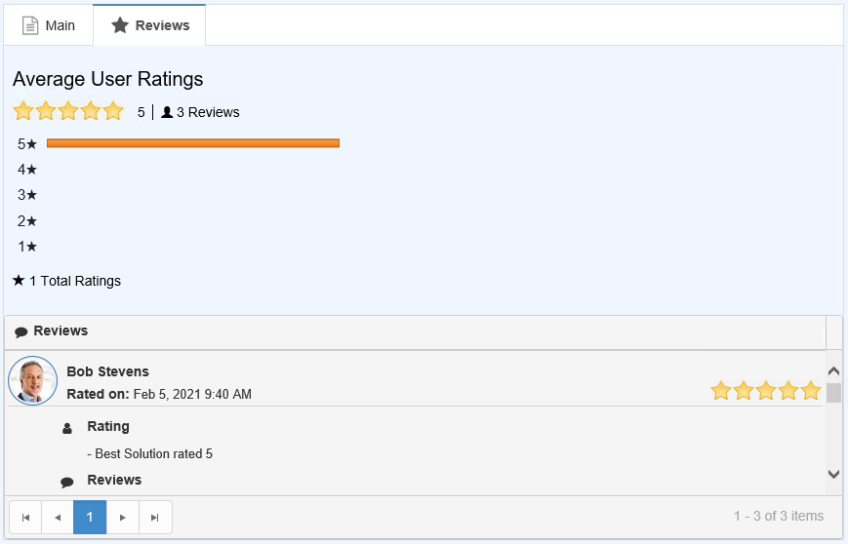Click the comment icon beside Reviews subsection
This screenshot has width=848, height=544.
point(67,482)
